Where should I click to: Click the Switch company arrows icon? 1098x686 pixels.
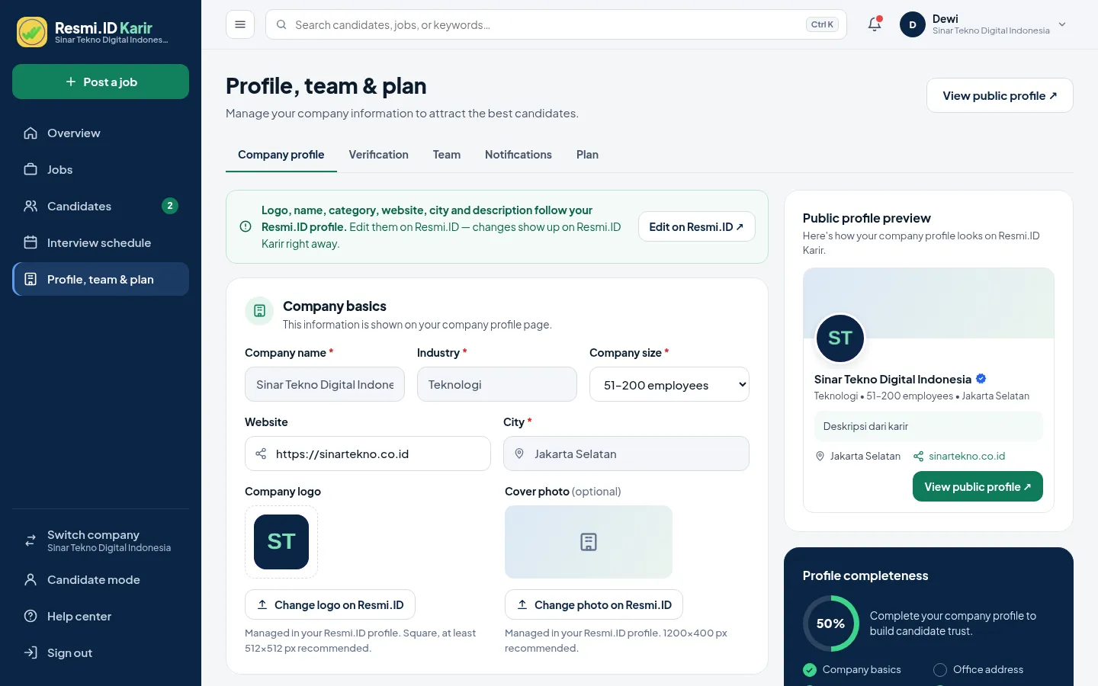30,540
